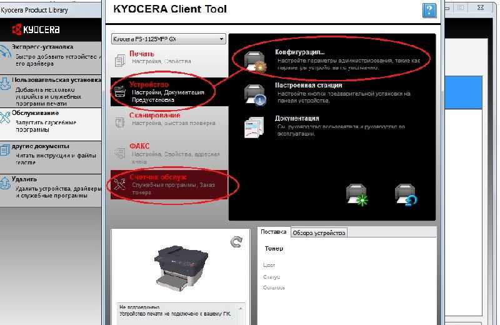Click the Экспресс-установка icon in Product Library

(x=5, y=53)
